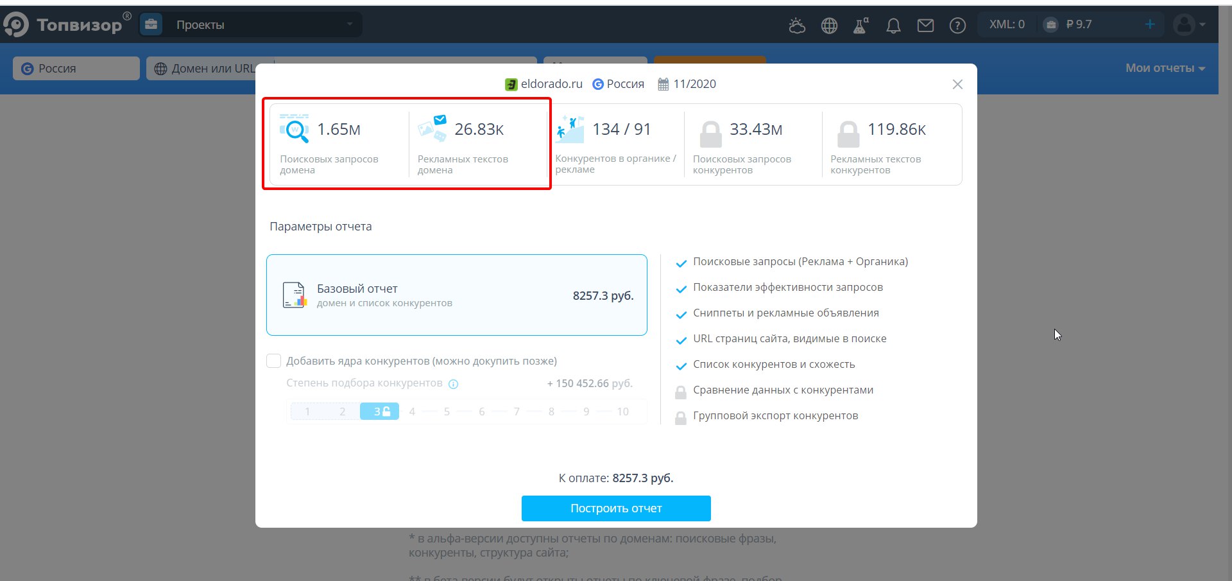Viewport: 1232px width, 581px height.
Task: Click the ad texts envelope icon
Action: [x=432, y=128]
